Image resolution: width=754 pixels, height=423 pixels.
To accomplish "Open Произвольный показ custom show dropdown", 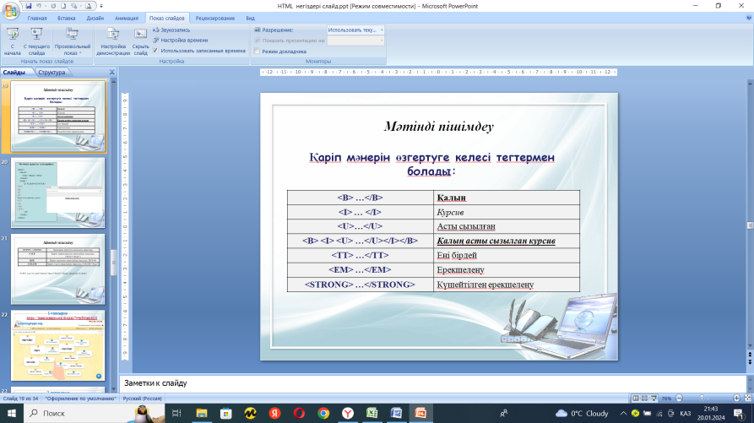I will tap(73, 41).
